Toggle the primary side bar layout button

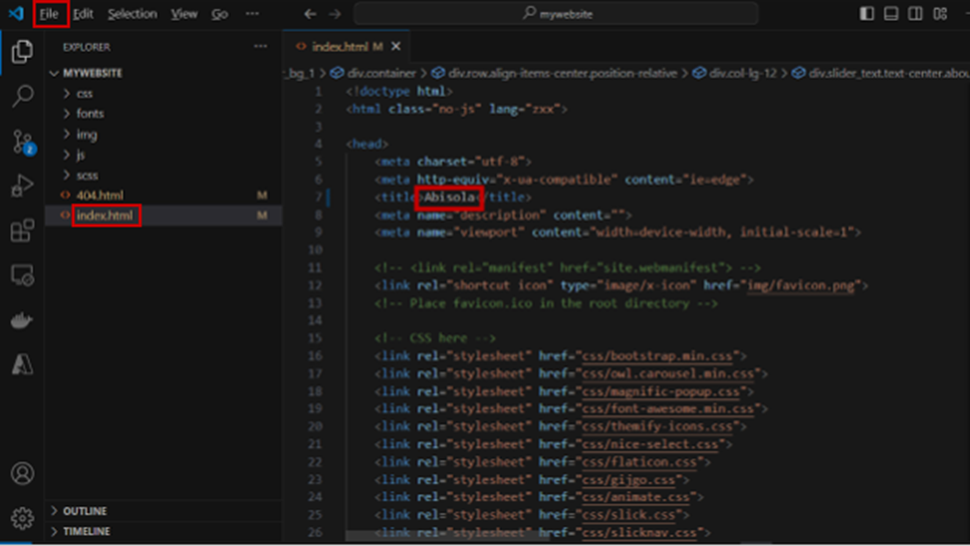[x=867, y=14]
